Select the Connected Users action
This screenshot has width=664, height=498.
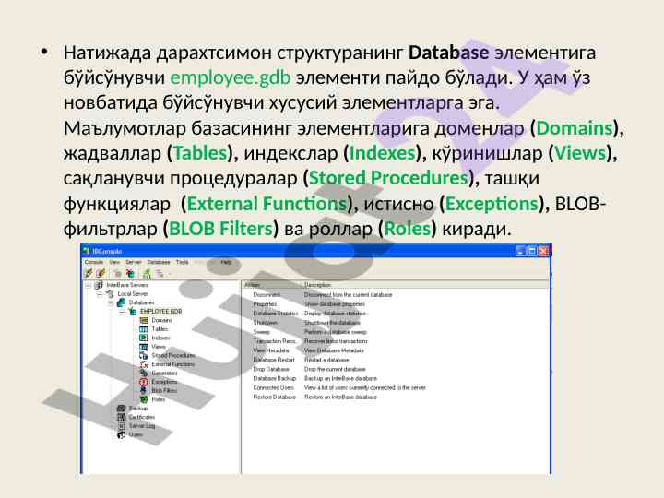(x=273, y=388)
